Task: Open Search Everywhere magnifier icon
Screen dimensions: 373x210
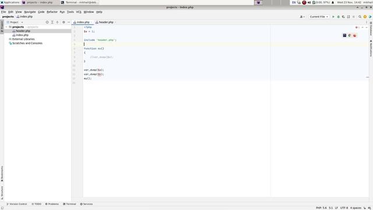Action: [360, 17]
